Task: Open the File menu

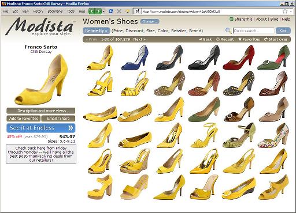Action: 6,12
